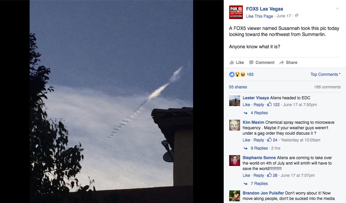Click the sky photo with cloud trail
Image resolution: width=346 pixels, height=203 pixels.
pyautogui.click(x=111, y=101)
